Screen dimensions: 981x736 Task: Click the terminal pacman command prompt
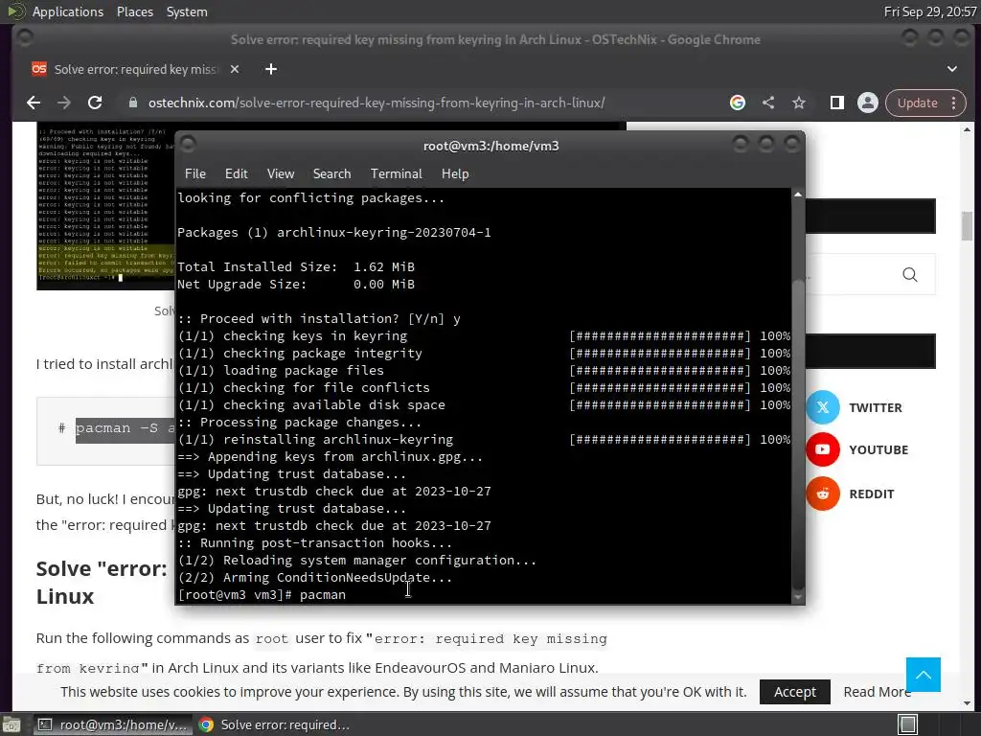point(262,594)
